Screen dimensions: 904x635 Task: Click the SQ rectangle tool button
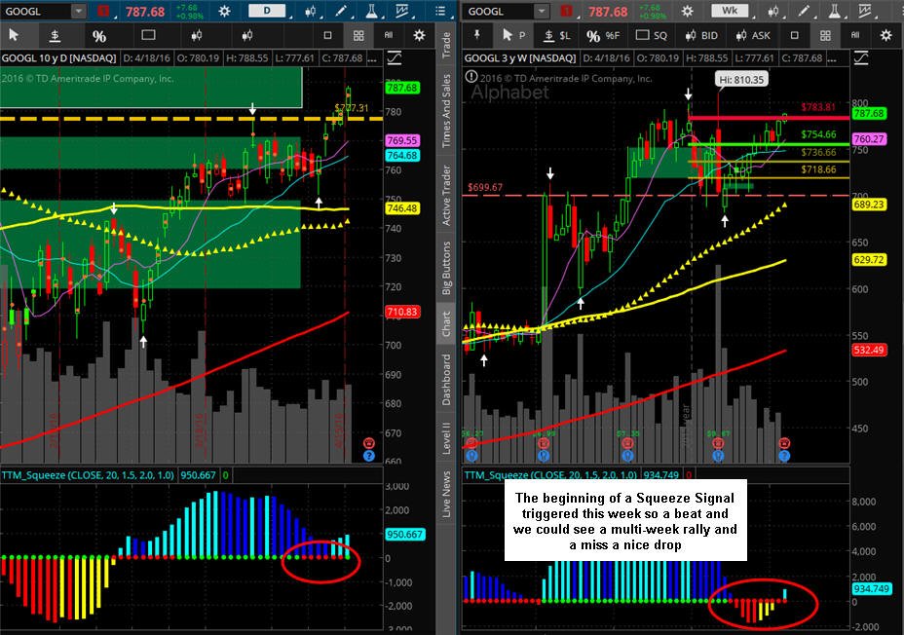(x=652, y=35)
